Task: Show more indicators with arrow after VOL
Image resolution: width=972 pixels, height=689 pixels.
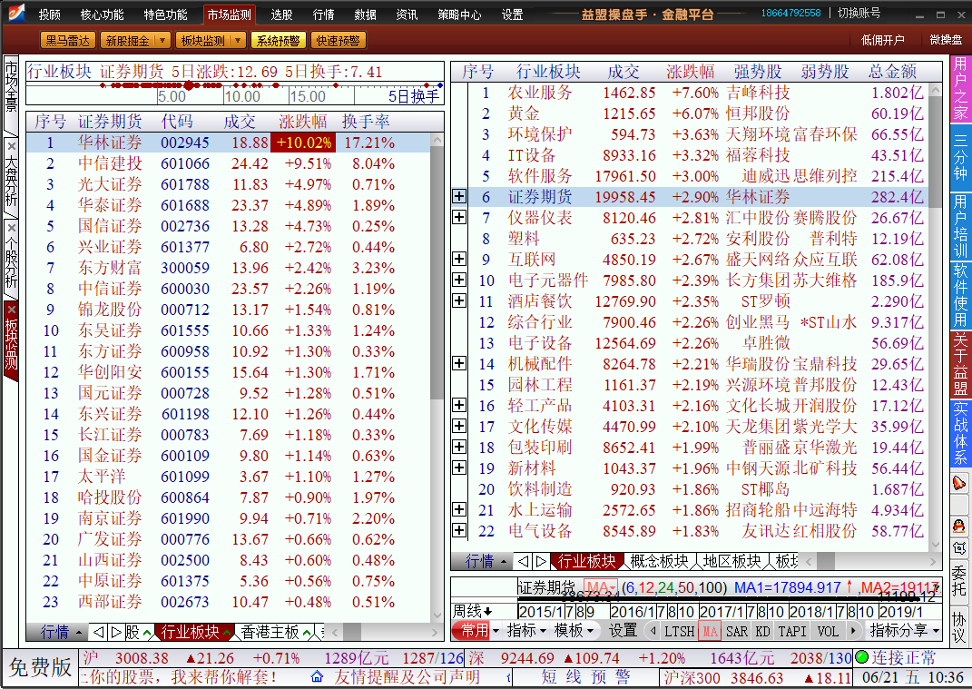Action: (853, 631)
